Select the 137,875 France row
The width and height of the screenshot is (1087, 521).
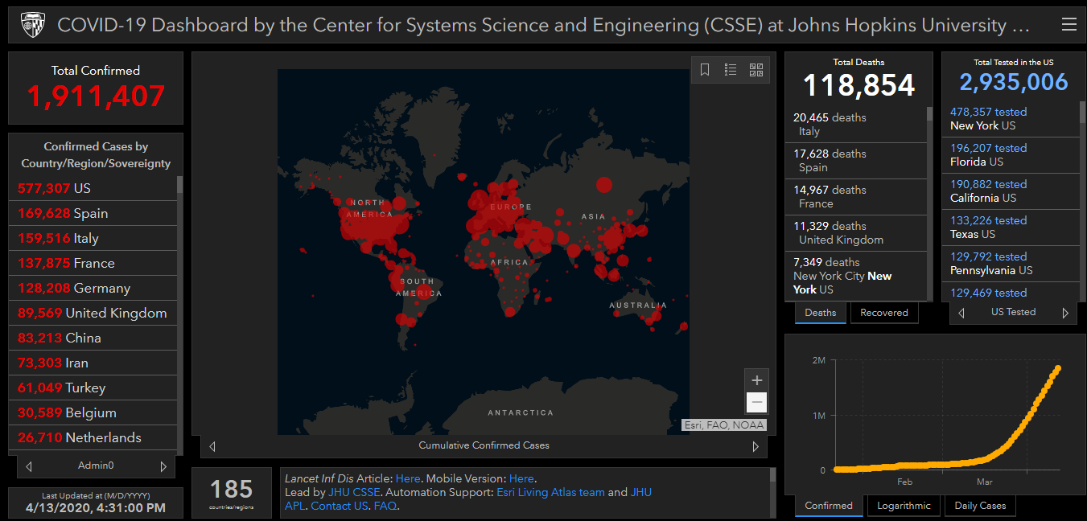(93, 263)
